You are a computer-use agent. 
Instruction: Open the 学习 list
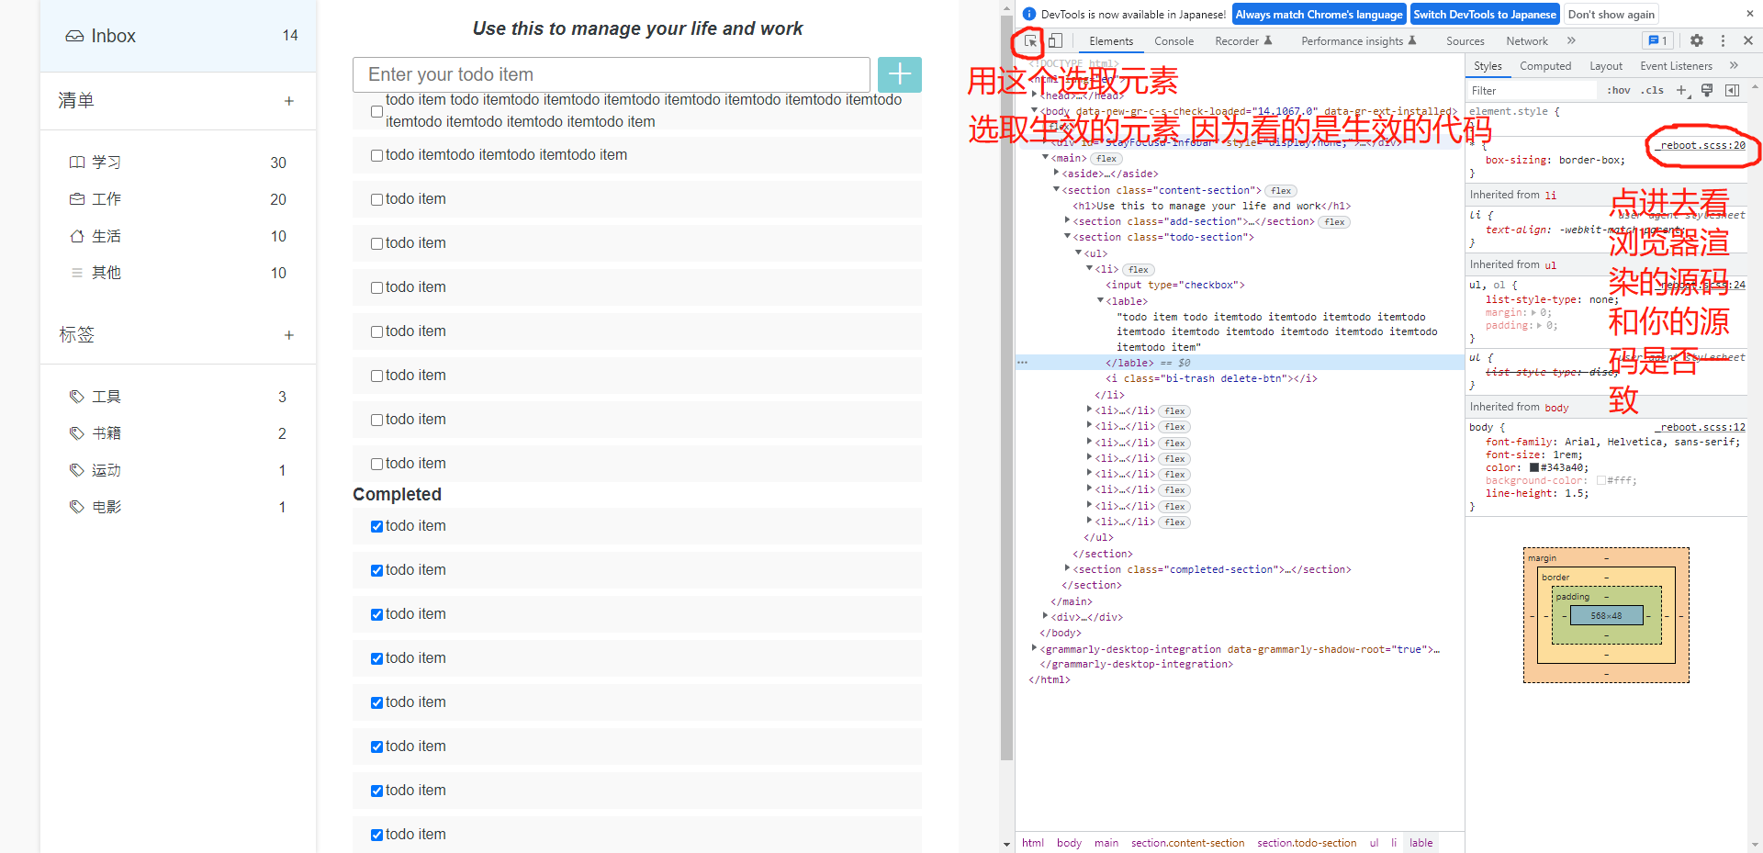click(x=178, y=163)
